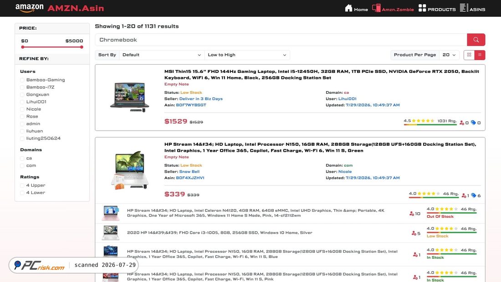The width and height of the screenshot is (501, 282).
Task: Open seller link Deliver in 3 Biz Days
Action: coord(201,99)
